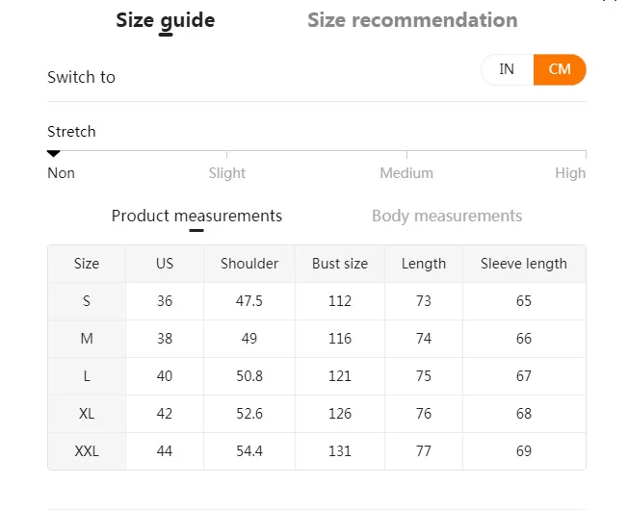Select the L size row
628x511 pixels.
[87, 376]
